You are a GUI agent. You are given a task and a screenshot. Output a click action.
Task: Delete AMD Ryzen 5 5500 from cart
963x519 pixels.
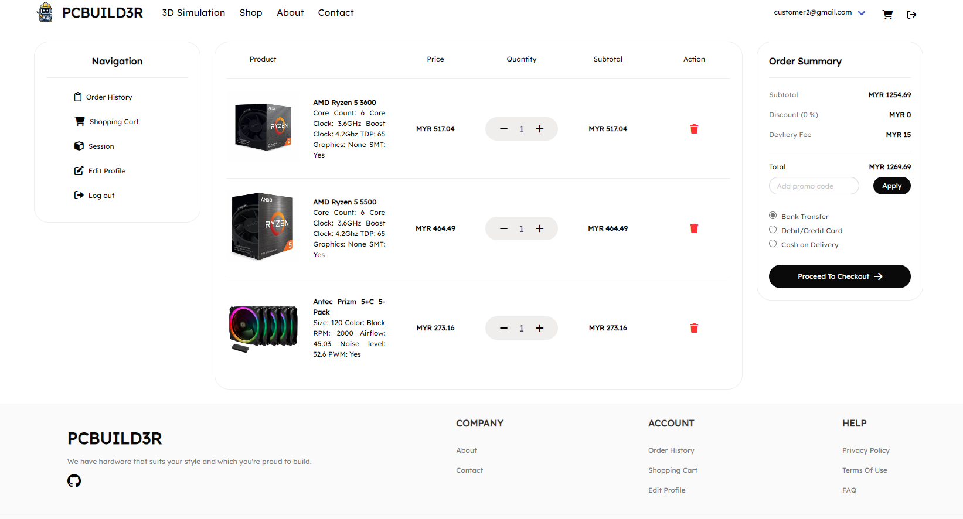pyautogui.click(x=694, y=228)
